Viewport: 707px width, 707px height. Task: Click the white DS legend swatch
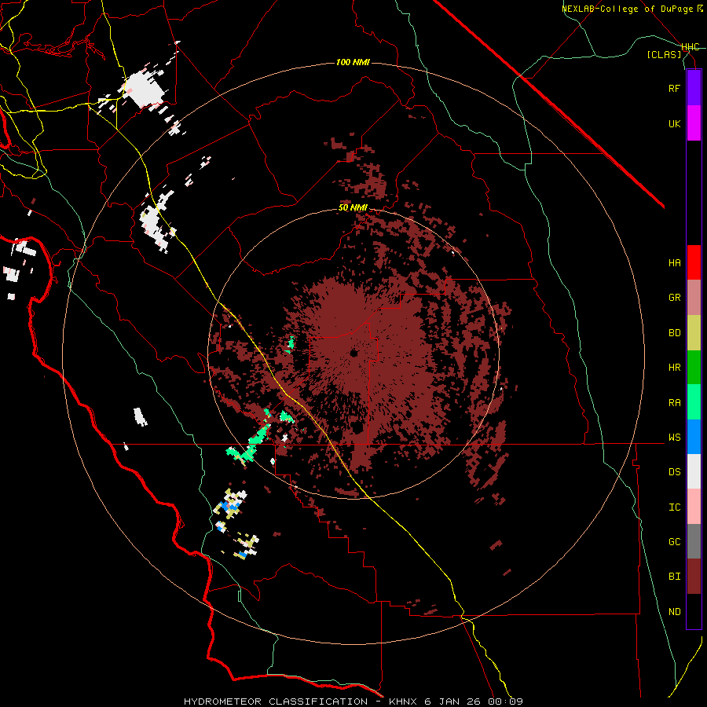pyautogui.click(x=694, y=471)
